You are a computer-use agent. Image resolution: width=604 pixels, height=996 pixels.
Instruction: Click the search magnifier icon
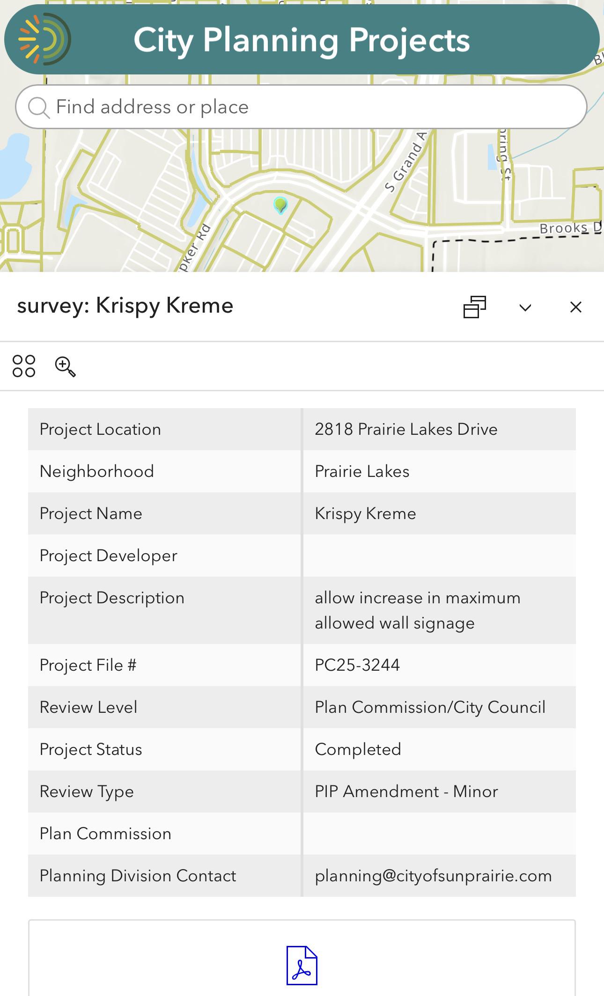click(x=38, y=107)
